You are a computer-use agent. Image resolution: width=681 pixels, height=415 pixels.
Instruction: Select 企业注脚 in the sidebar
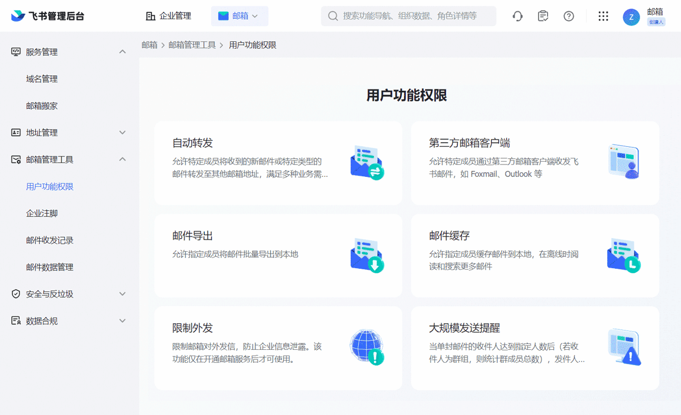[x=44, y=213]
